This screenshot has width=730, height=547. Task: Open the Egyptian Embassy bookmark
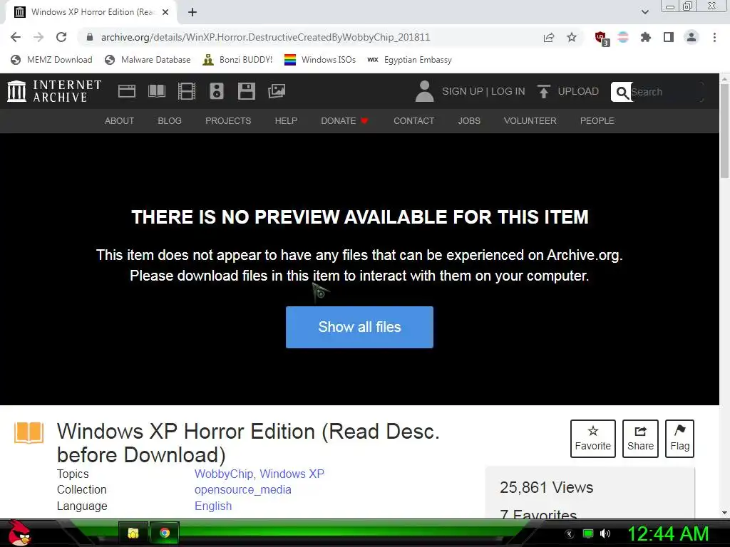pos(409,60)
